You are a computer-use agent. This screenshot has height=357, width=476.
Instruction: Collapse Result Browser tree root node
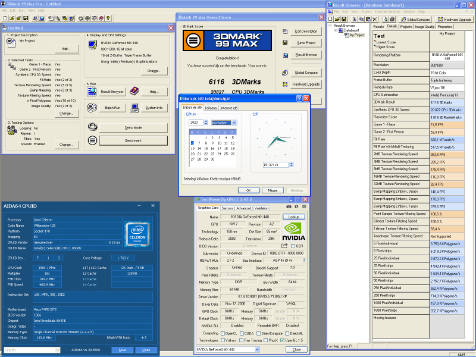coord(330,26)
